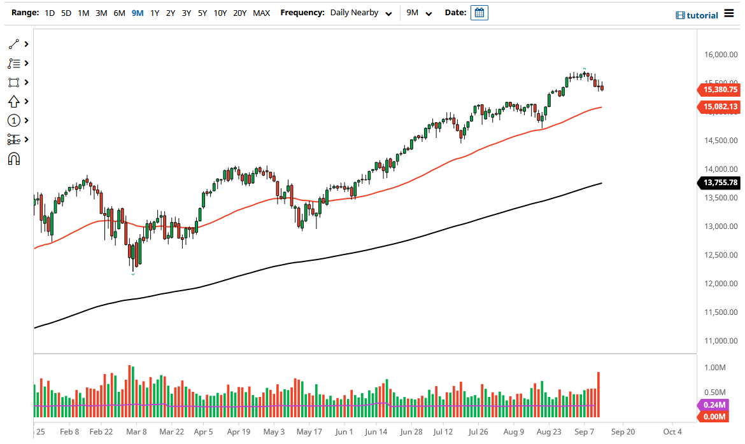Open the date calendar picker

(x=479, y=12)
